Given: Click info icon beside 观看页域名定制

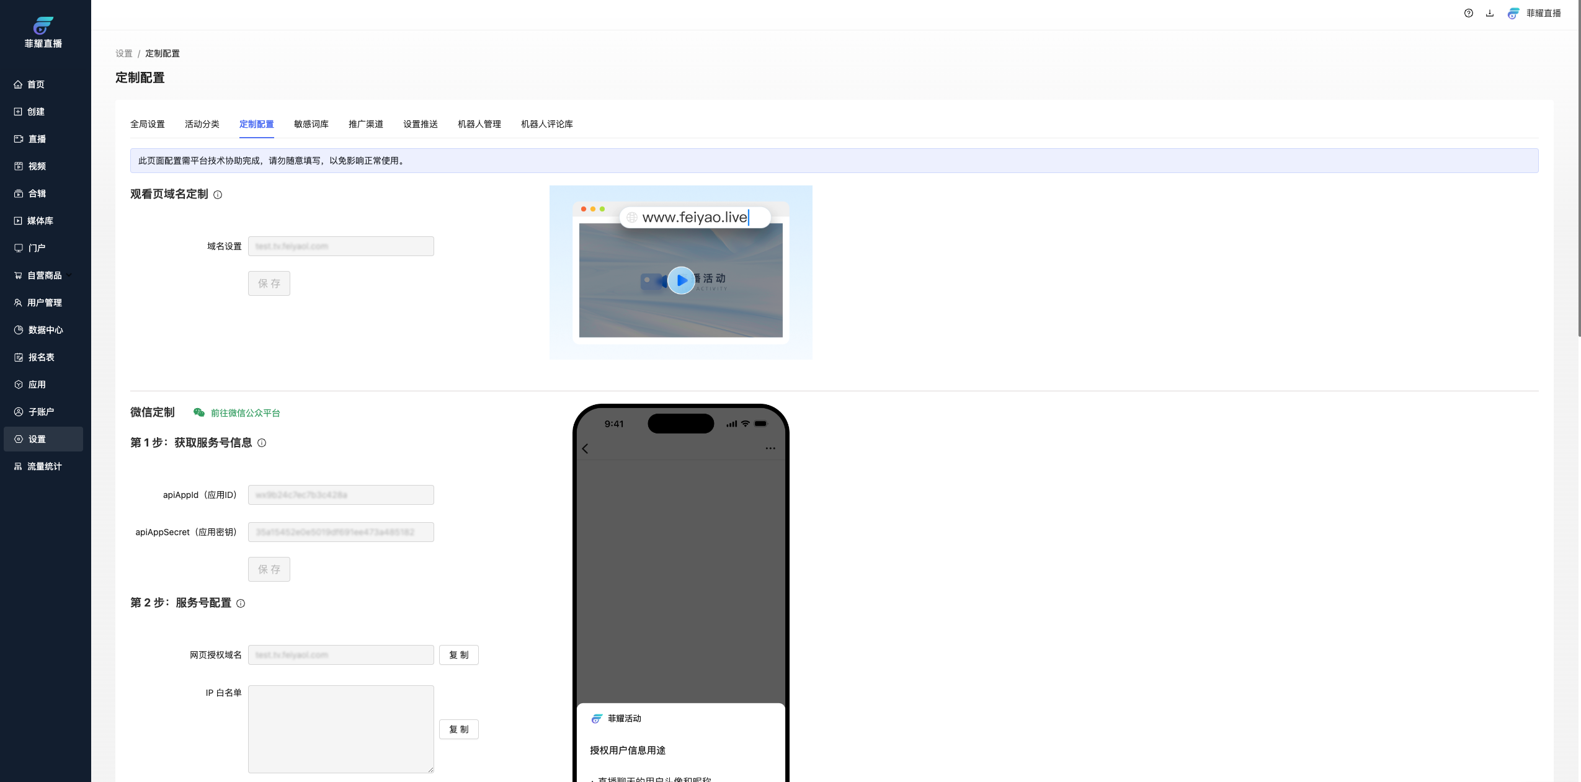Looking at the screenshot, I should [x=218, y=195].
